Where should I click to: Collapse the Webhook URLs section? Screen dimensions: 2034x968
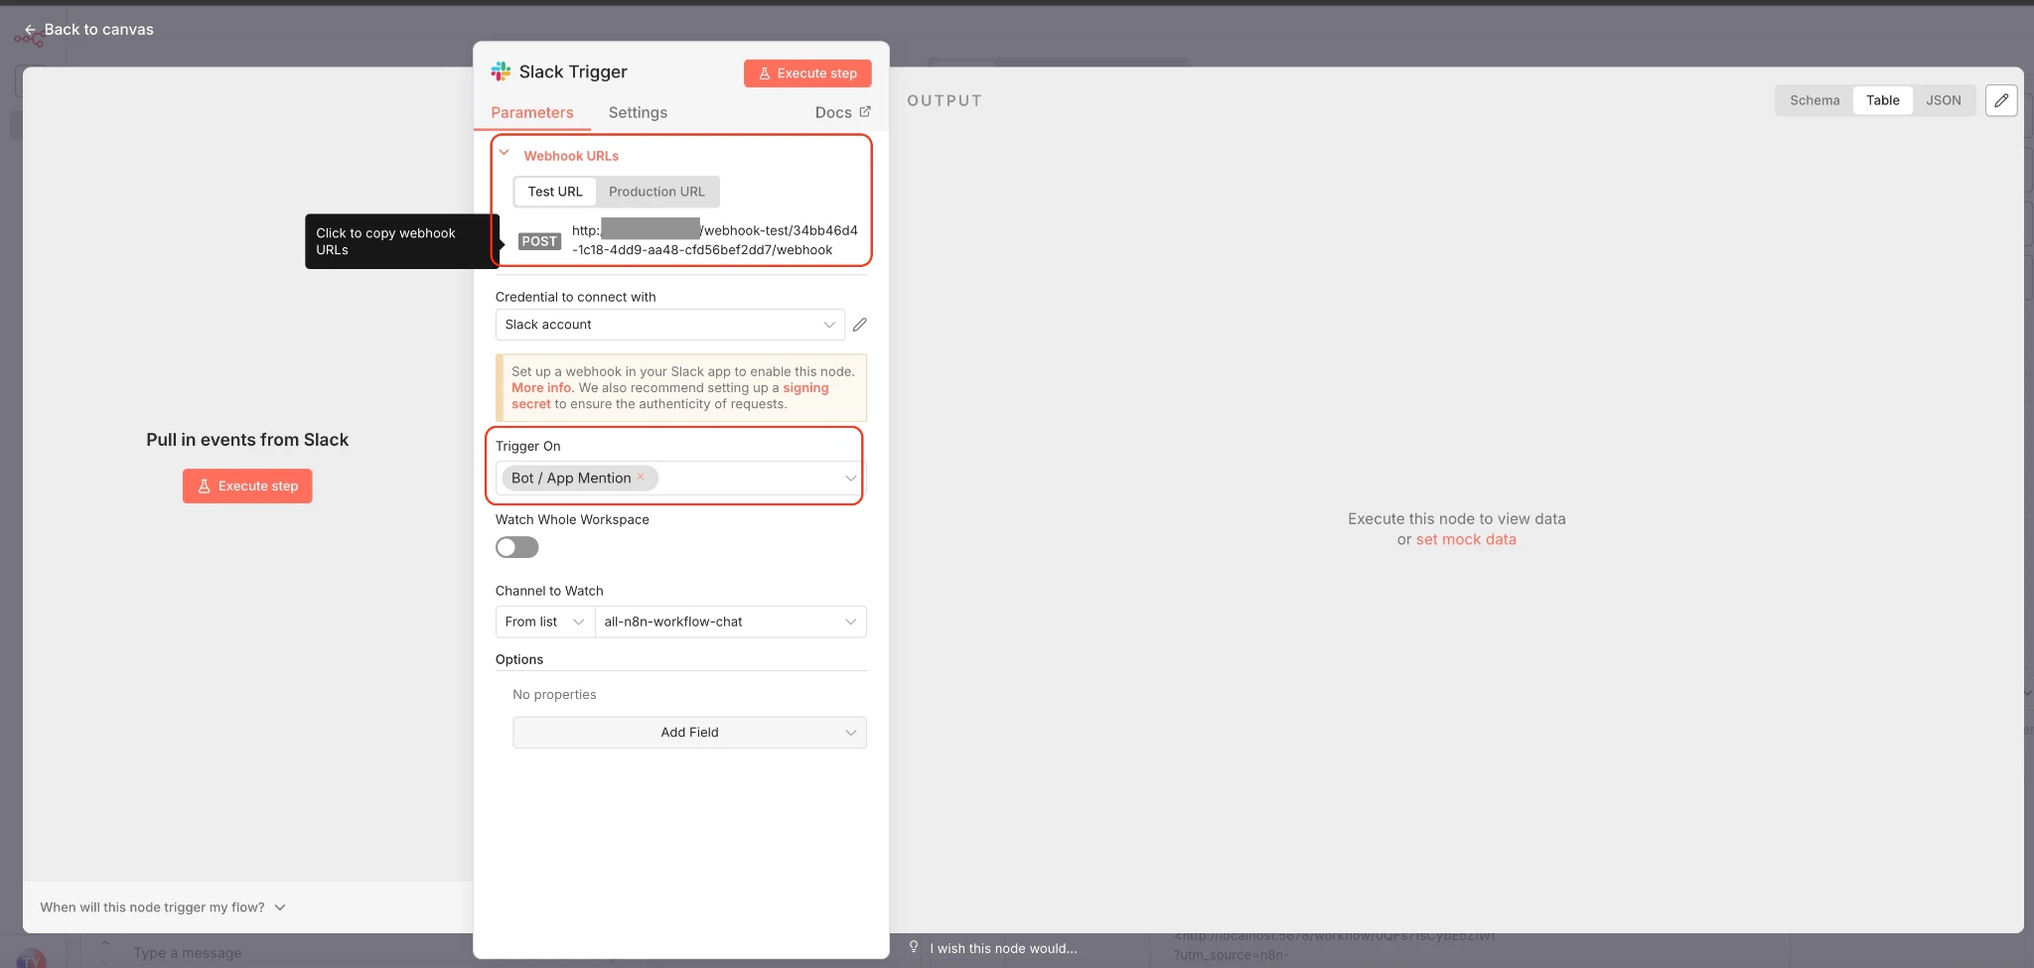(504, 154)
